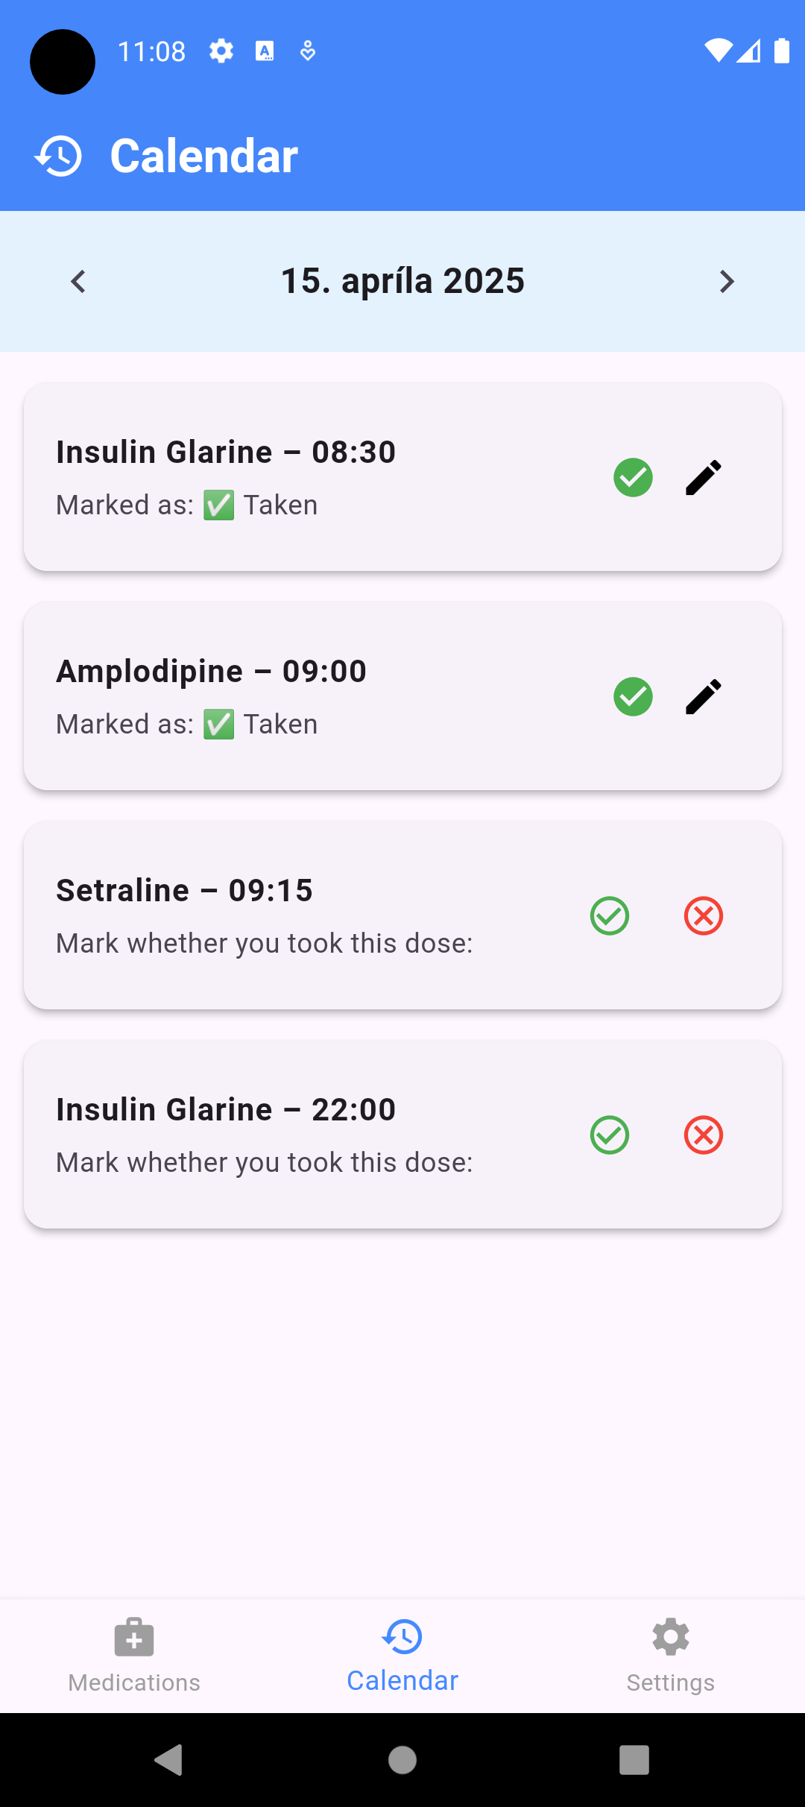The height and width of the screenshot is (1807, 805).
Task: Mark Setraline 09:15 dose as taken
Action: tap(610, 916)
